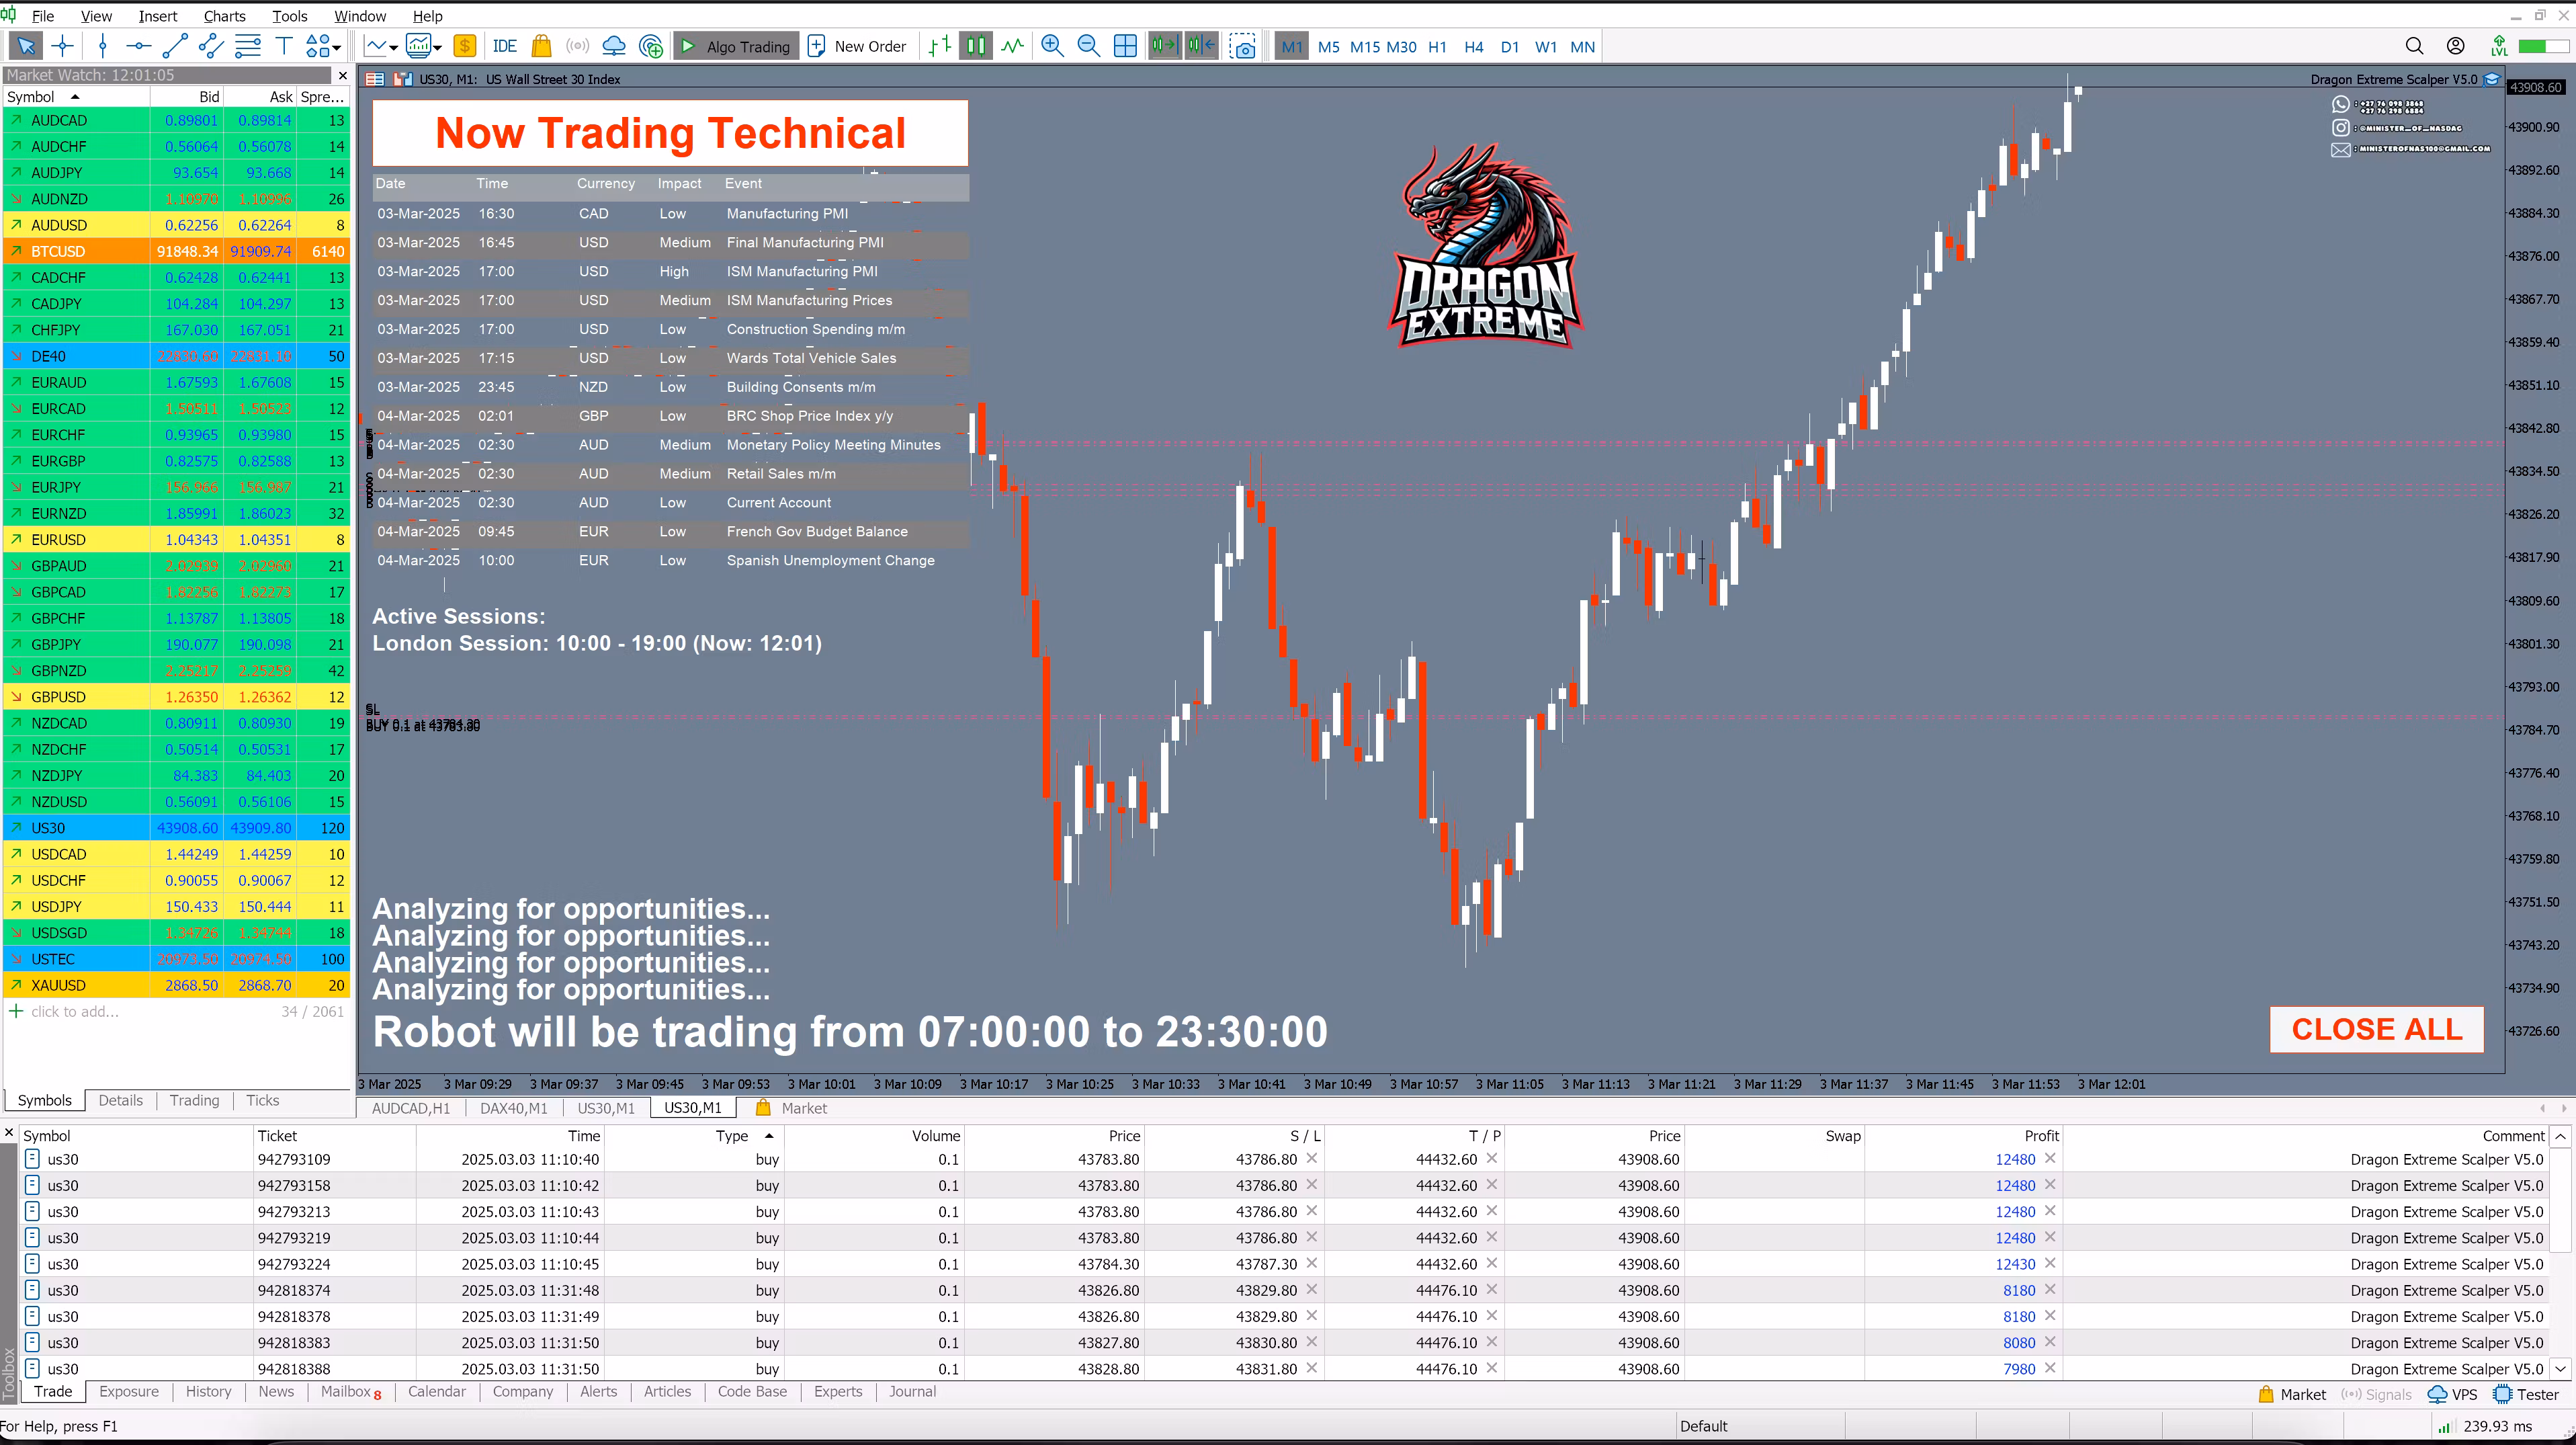Zoom in on the chart

pos(1052,46)
